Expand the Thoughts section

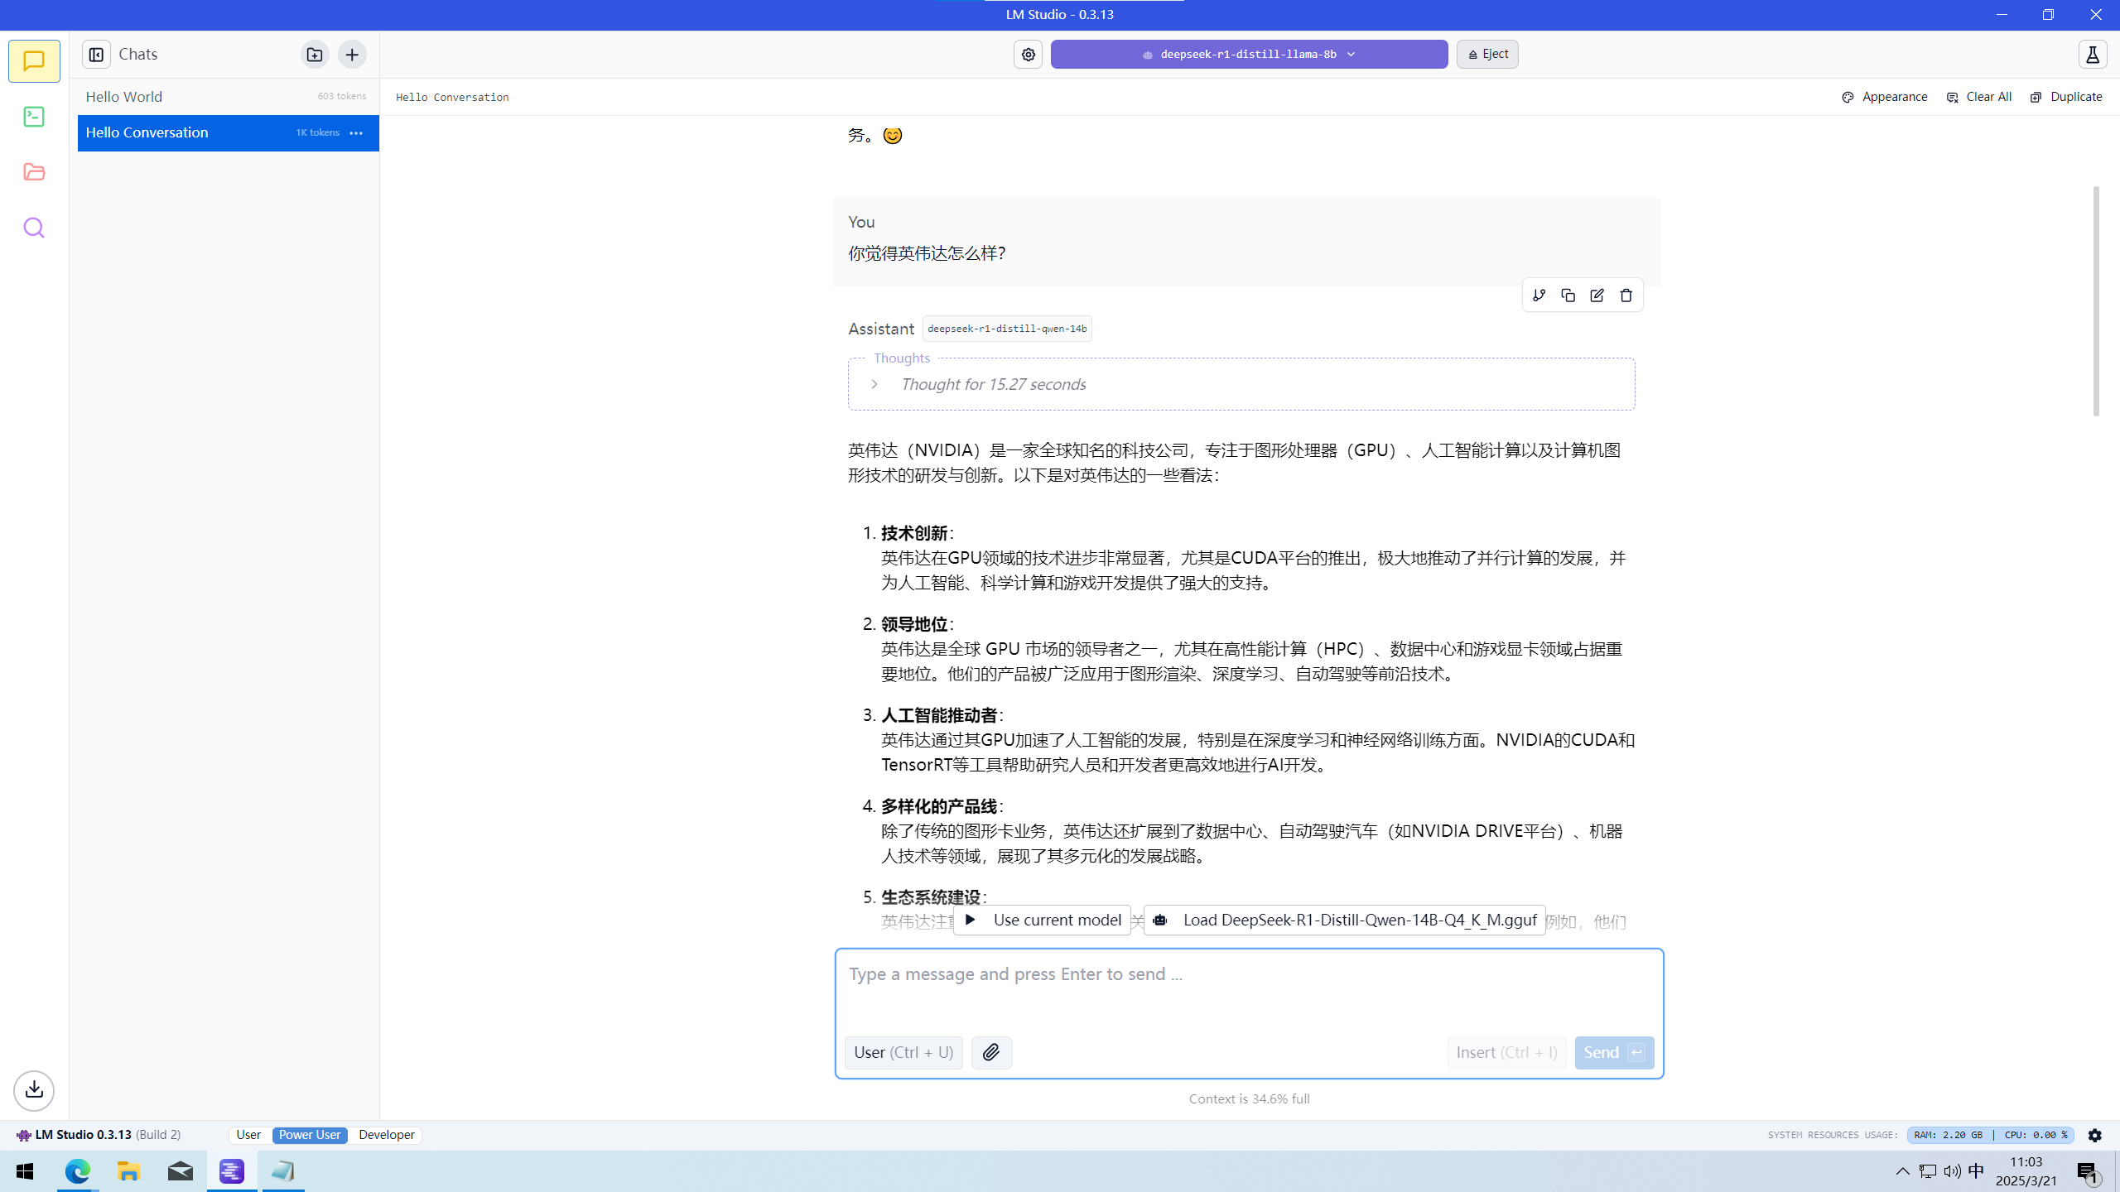click(x=874, y=384)
